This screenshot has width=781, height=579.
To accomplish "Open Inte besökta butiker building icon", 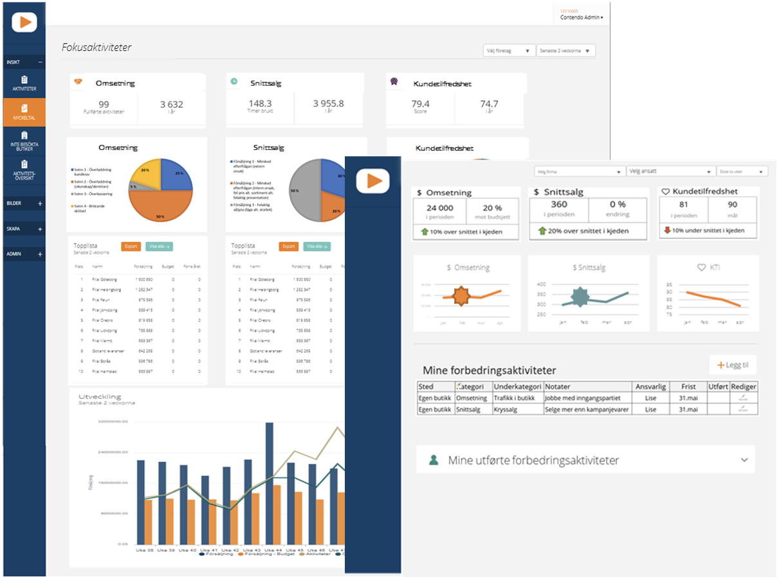I will (x=24, y=135).
